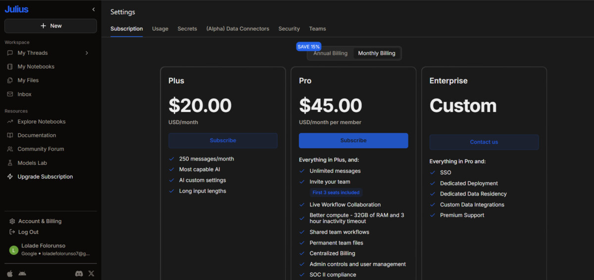Click checkmark beside Custom Data Integrations
Viewport: 594px width, 280px height.
coord(433,204)
